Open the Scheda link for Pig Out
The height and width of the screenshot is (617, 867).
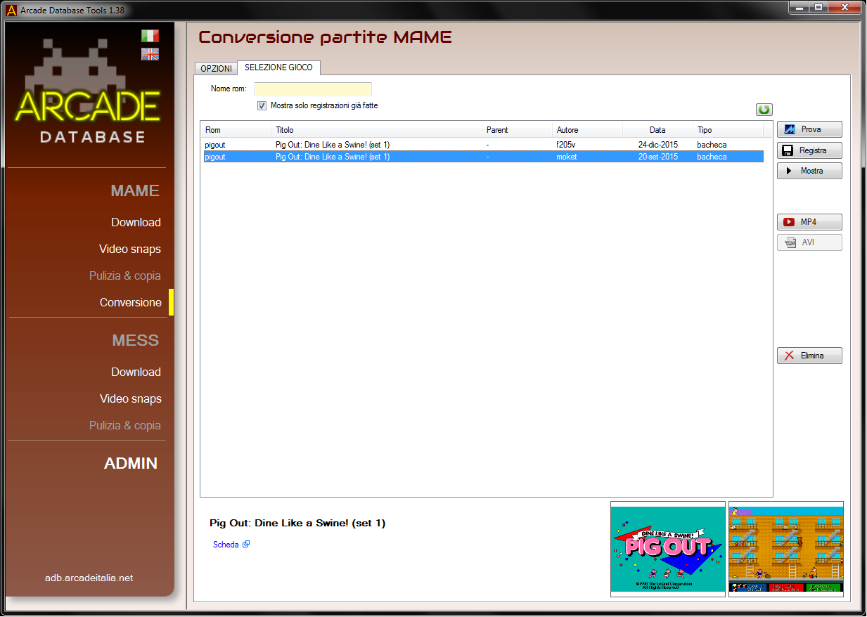(x=226, y=545)
